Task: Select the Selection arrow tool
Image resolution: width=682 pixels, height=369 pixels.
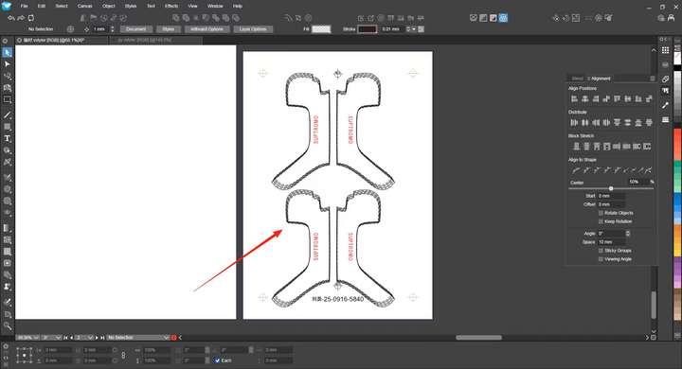Action: [x=7, y=53]
